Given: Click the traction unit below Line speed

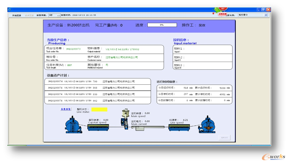Looking at the screenshot, I should click(x=179, y=128).
